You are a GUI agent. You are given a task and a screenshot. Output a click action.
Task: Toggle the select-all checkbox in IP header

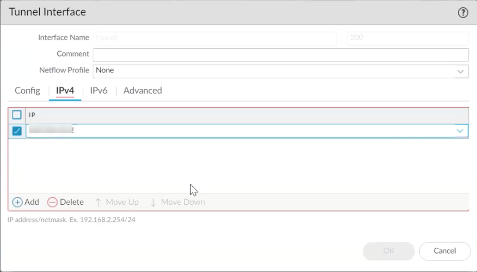pyautogui.click(x=17, y=115)
